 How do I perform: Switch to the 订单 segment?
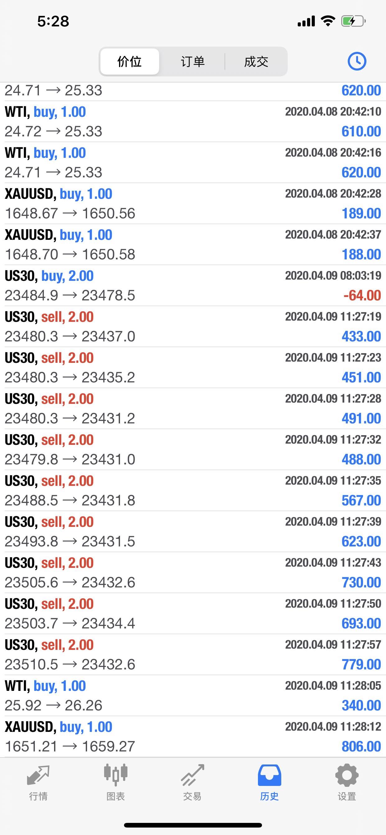193,62
